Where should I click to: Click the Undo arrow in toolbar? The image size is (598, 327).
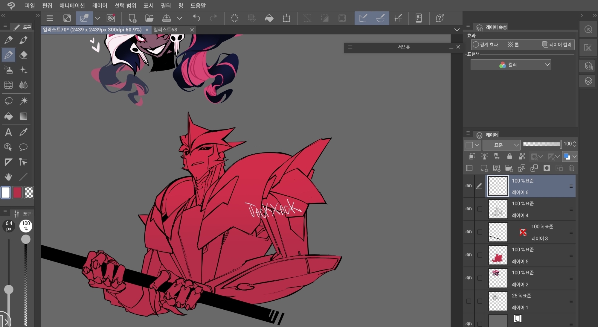pos(196,18)
